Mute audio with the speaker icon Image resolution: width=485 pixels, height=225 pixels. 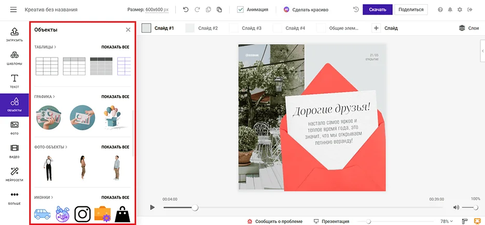(456, 207)
